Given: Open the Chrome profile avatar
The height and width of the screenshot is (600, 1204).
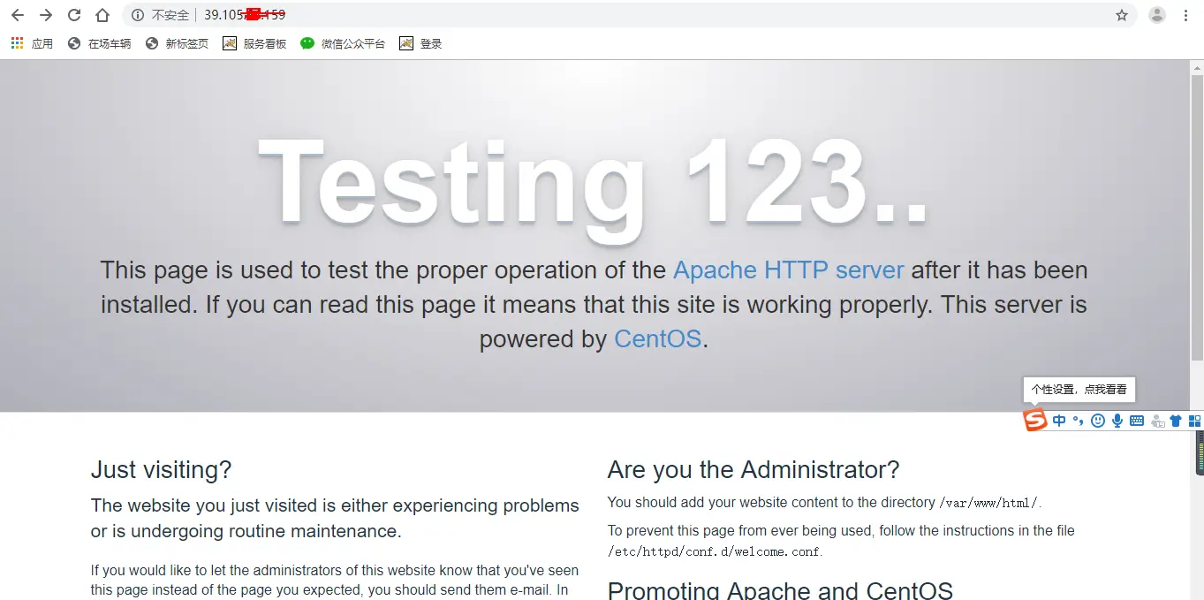Looking at the screenshot, I should click(1157, 15).
